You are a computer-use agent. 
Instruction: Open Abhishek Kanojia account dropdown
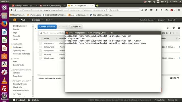point(147,20)
